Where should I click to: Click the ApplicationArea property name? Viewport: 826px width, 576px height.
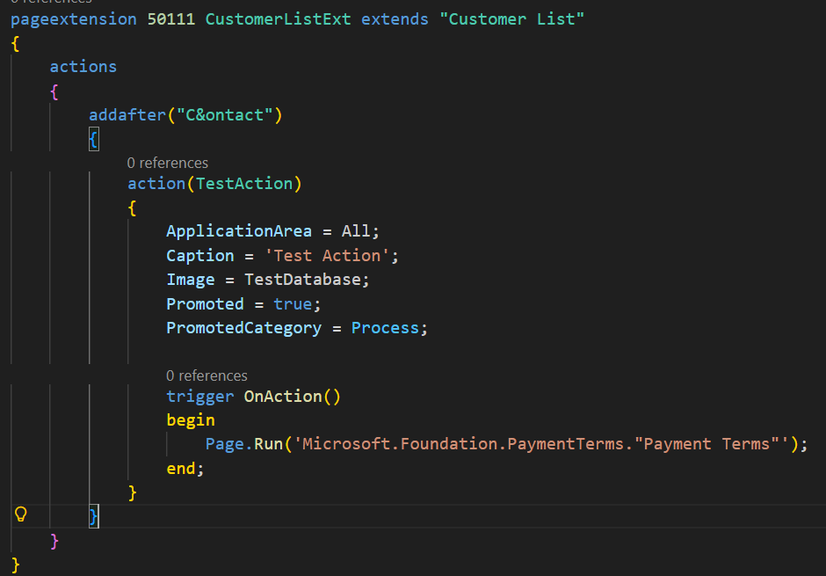[239, 231]
